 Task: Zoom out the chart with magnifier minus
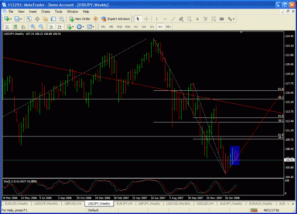point(41,27)
